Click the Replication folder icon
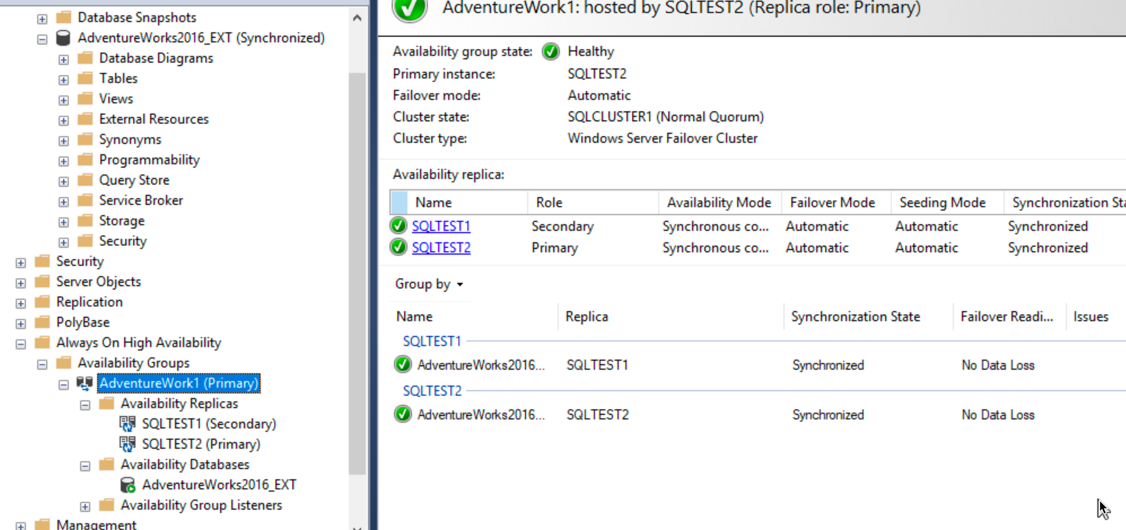The image size is (1126, 530). click(x=42, y=302)
